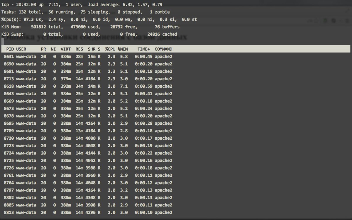Screen dimensions: 352x220
Task: Click the 7.1 %MEM value
Action: pos(124,86)
